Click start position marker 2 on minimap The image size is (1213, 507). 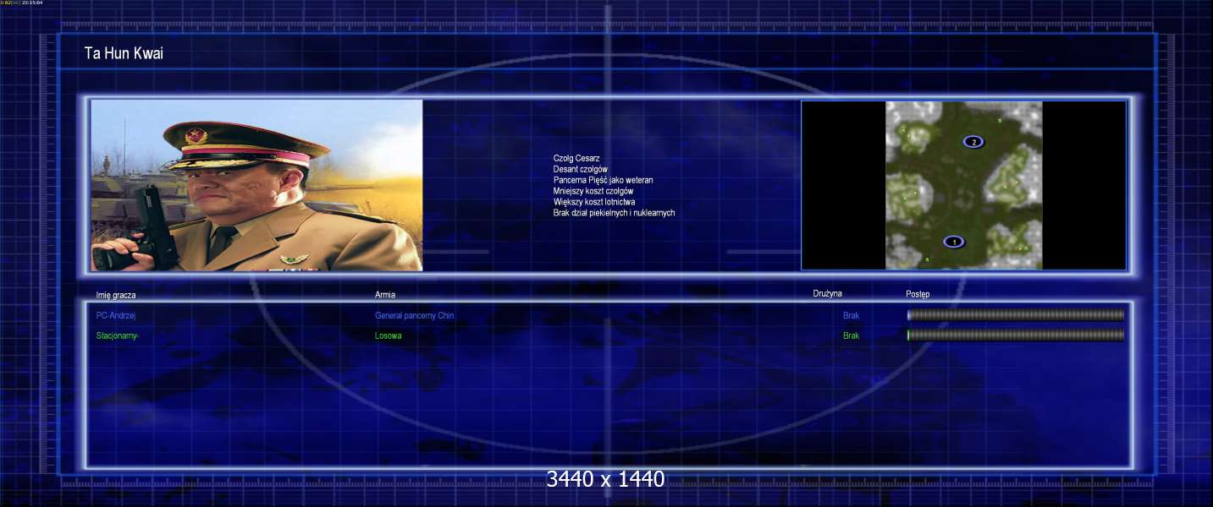[973, 142]
